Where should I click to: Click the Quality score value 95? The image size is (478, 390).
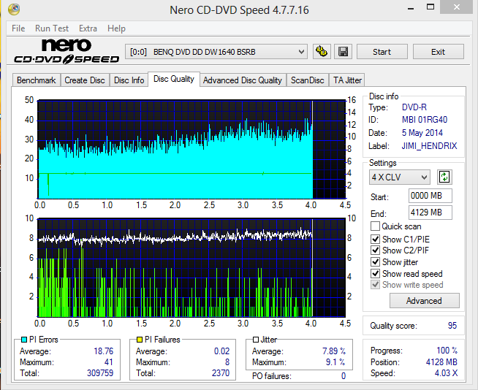click(x=452, y=326)
